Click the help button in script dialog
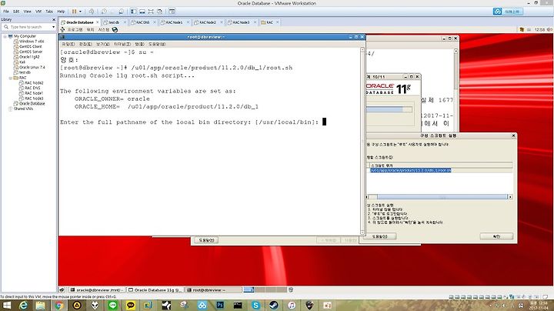The width and height of the screenshot is (554, 311). click(x=380, y=236)
